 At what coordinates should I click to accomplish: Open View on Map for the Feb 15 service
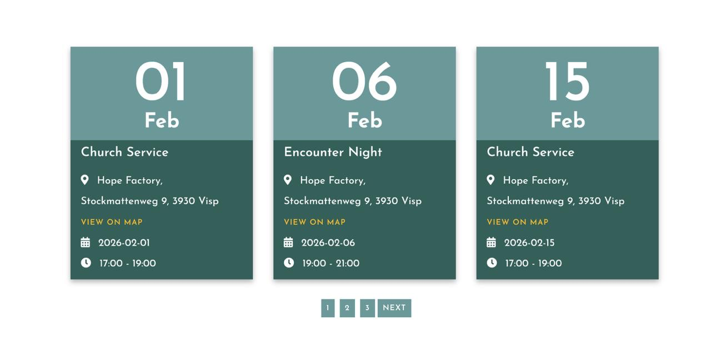(518, 222)
